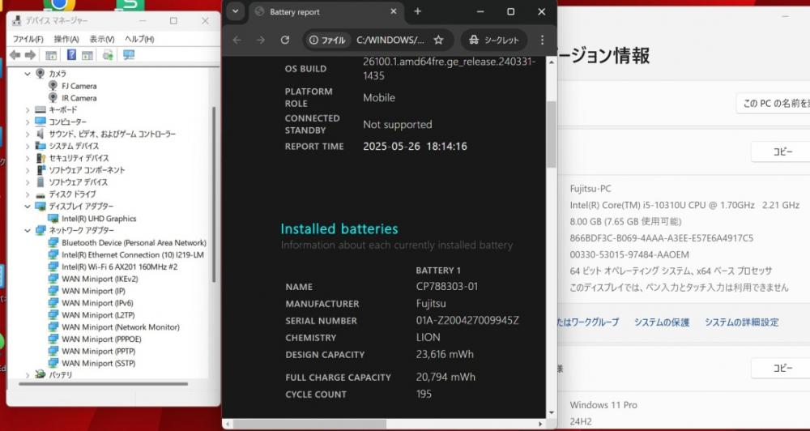
Task: Select WAN Miniport (SSTP) adapter
Action: (x=98, y=363)
